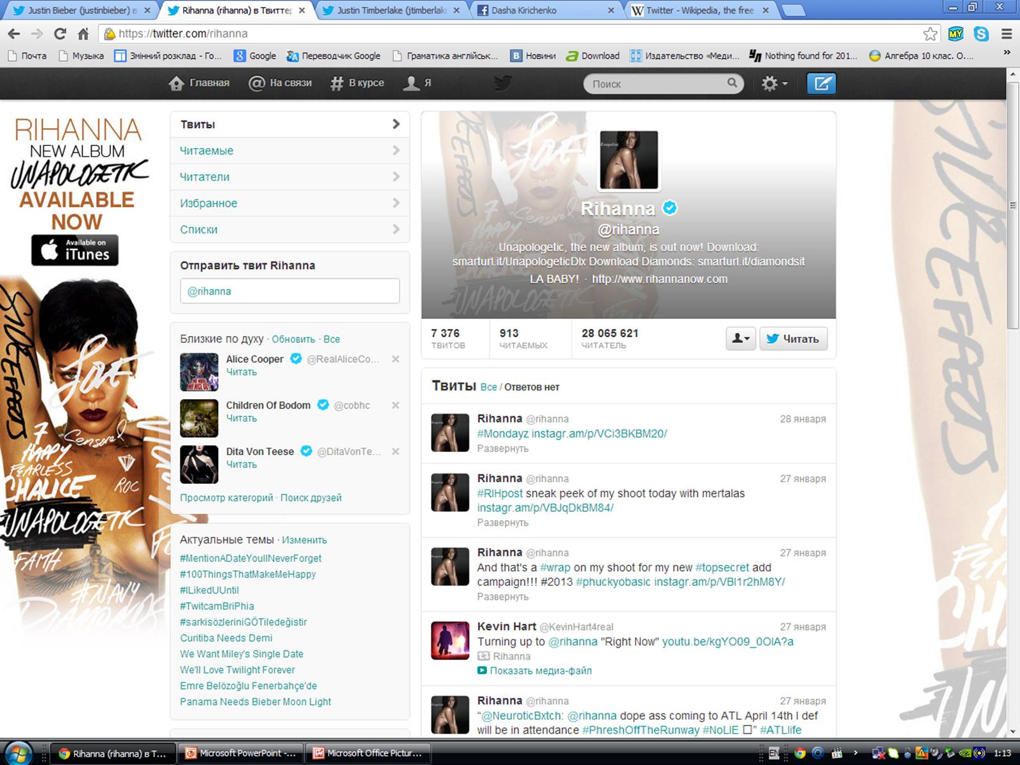Open the Skype extension icon
The height and width of the screenshot is (765, 1020).
[x=981, y=34]
